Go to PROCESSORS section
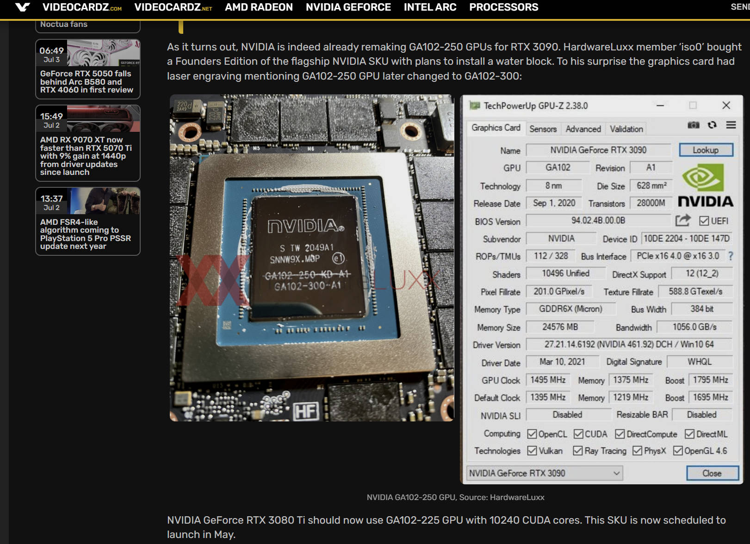Screen dimensions: 750x544 tap(503, 7)
